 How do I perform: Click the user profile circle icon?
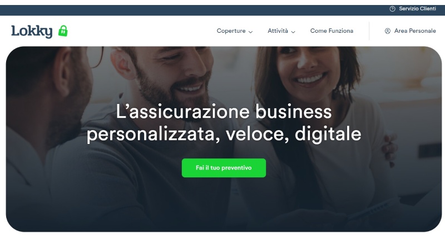(x=387, y=31)
